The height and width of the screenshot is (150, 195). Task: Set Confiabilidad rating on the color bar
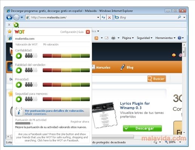click(x=66, y=56)
